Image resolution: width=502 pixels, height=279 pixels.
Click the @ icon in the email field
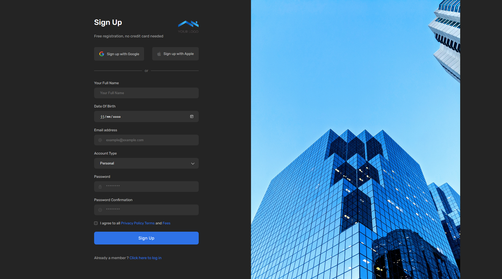pos(100,140)
